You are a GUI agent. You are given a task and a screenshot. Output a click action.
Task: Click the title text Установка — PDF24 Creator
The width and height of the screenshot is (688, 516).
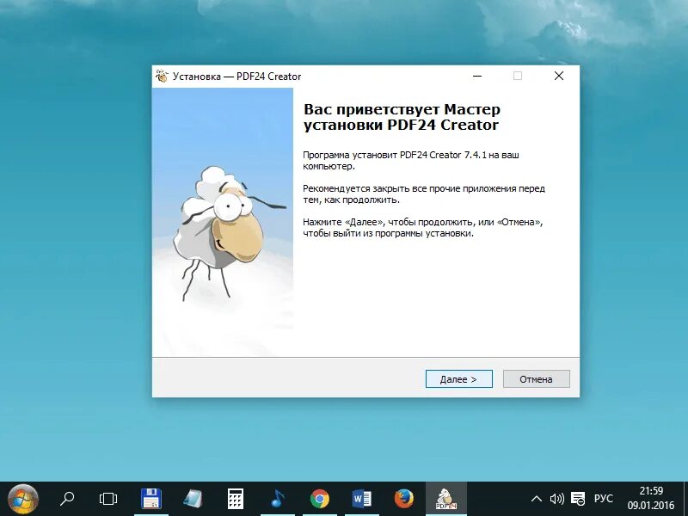pyautogui.click(x=237, y=77)
